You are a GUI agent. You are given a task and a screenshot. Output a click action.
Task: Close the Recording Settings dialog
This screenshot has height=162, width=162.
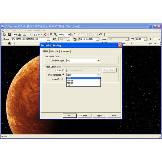pos(120,45)
